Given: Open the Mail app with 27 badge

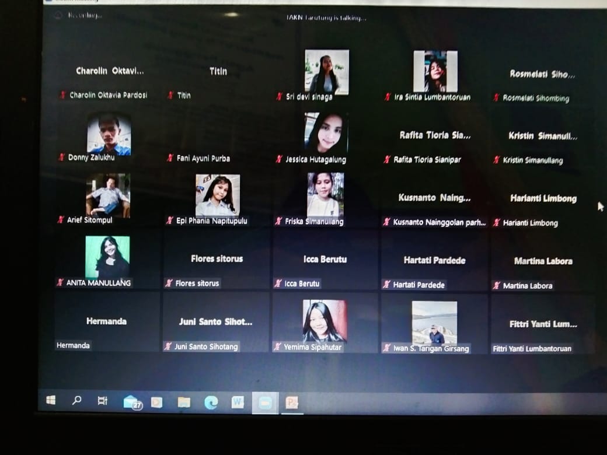Looking at the screenshot, I should (132, 402).
